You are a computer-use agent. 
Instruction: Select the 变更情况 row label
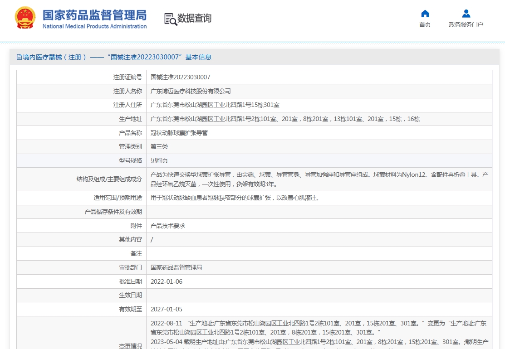click(130, 346)
